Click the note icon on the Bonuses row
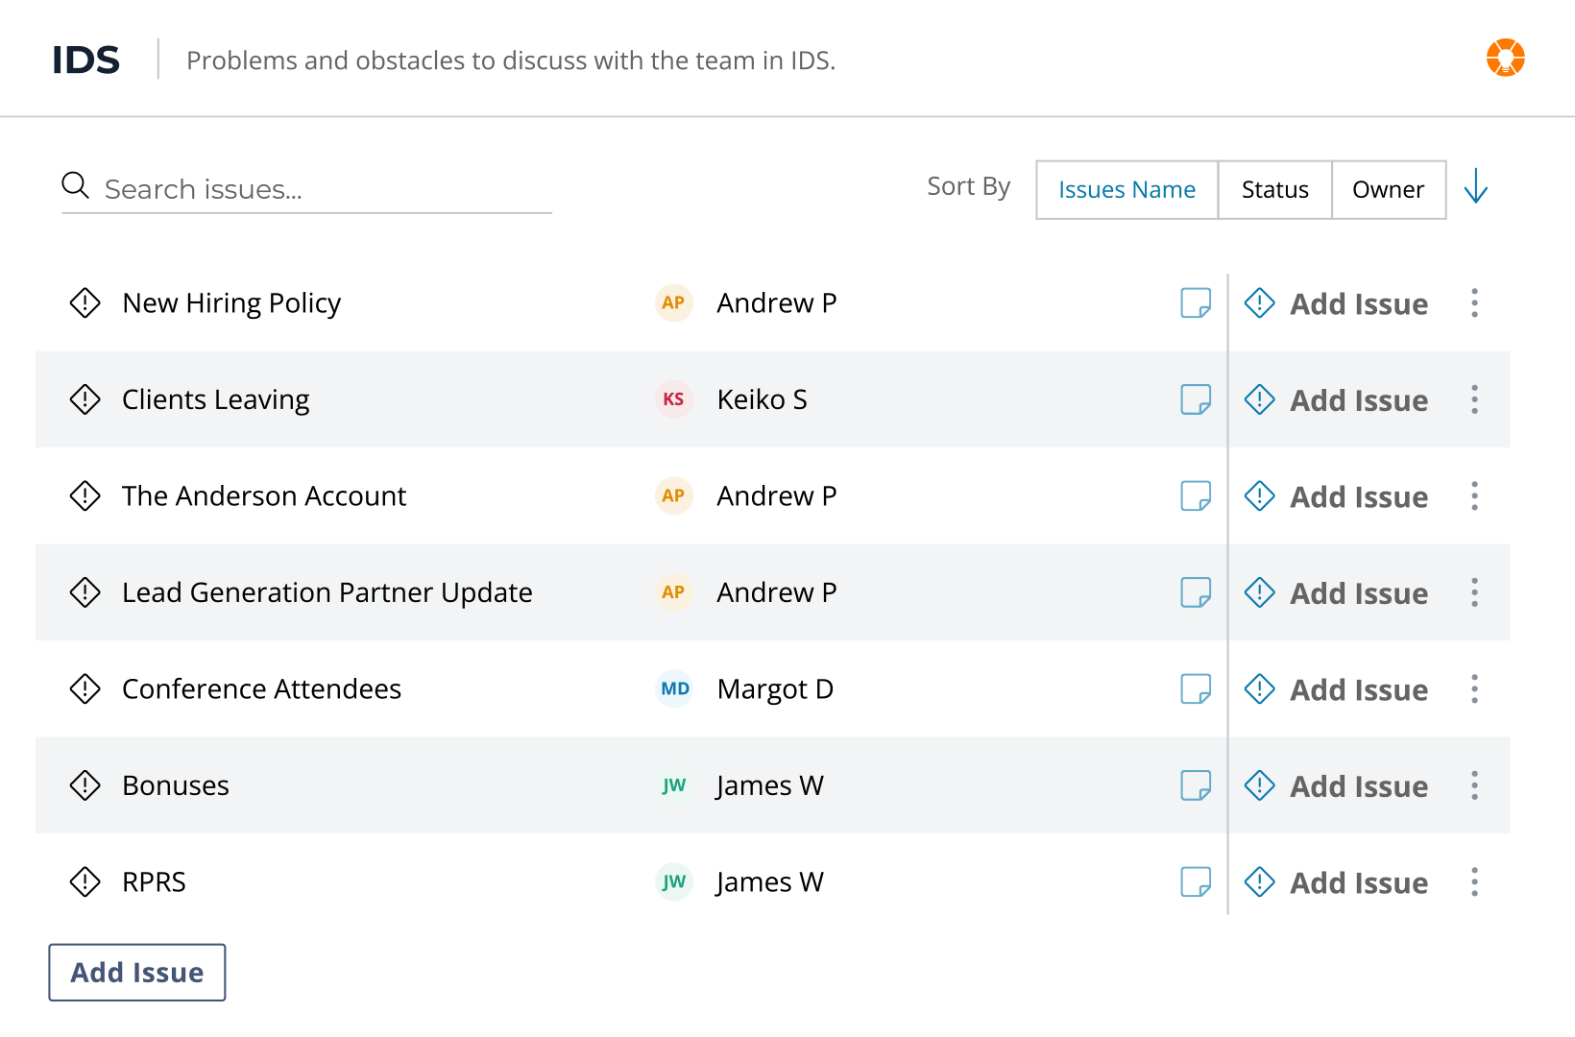The height and width of the screenshot is (1037, 1575). [x=1195, y=785]
